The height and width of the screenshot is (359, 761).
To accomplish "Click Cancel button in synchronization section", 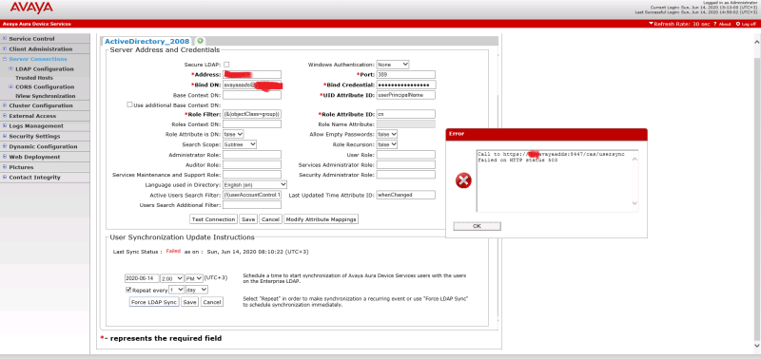I will pyautogui.click(x=211, y=302).
